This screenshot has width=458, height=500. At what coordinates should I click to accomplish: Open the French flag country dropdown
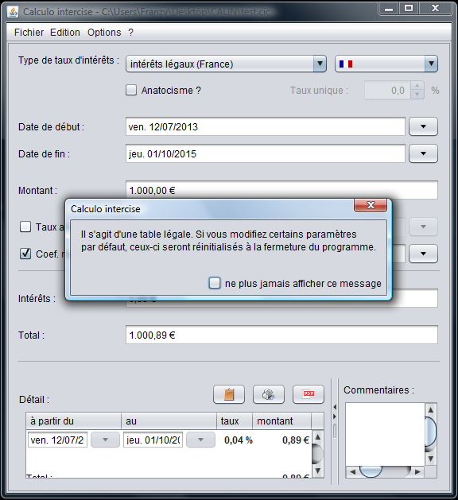coord(386,64)
